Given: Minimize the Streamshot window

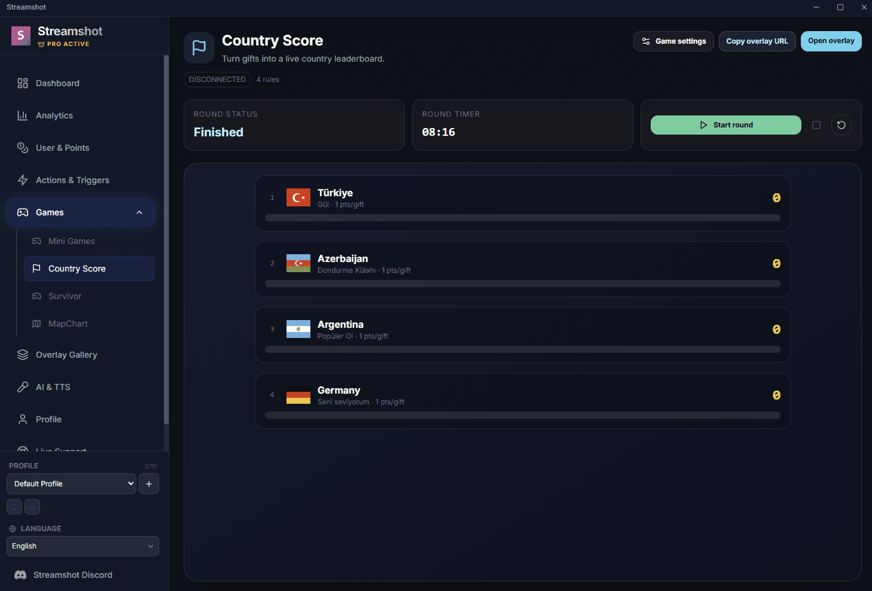Looking at the screenshot, I should [x=816, y=7].
